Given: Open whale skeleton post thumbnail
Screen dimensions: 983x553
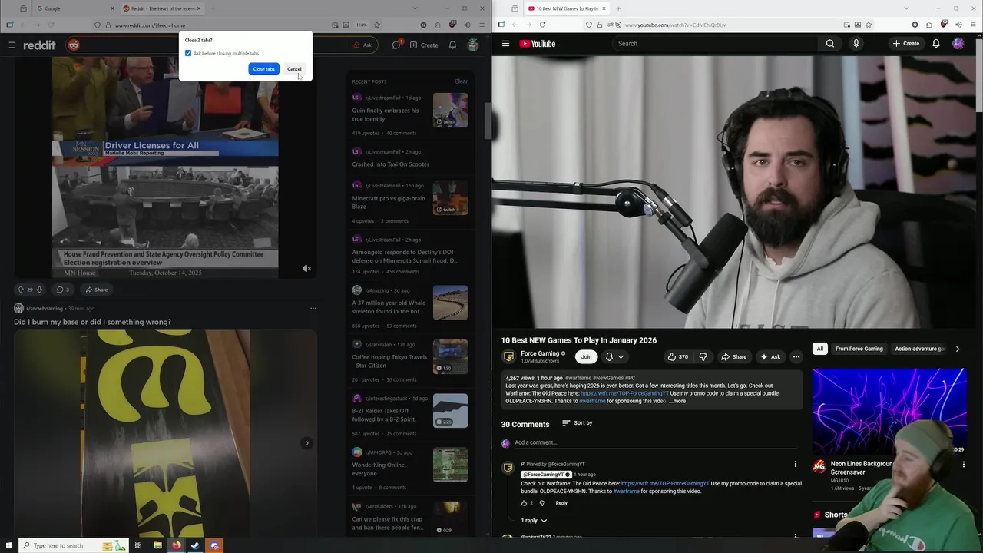Looking at the screenshot, I should coord(450,303).
